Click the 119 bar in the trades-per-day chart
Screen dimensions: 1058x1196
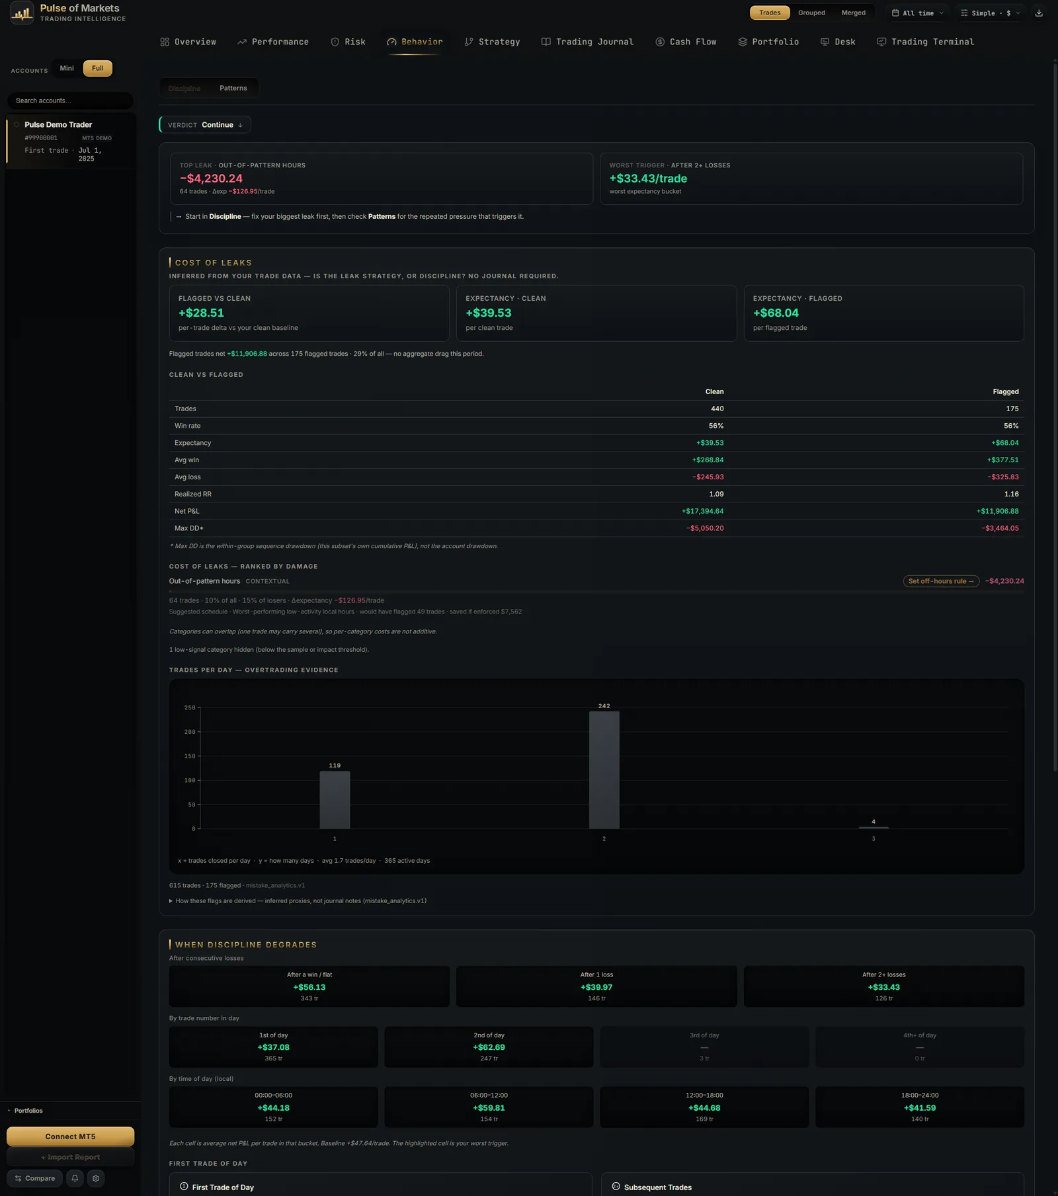coord(335,799)
